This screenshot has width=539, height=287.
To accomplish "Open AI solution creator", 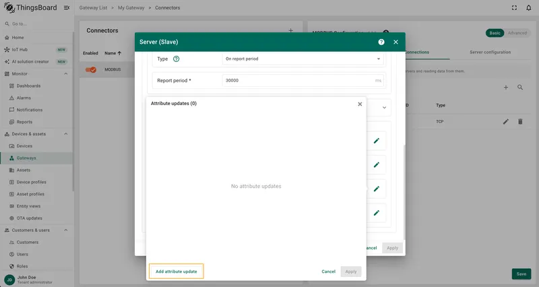I will coord(36,61).
